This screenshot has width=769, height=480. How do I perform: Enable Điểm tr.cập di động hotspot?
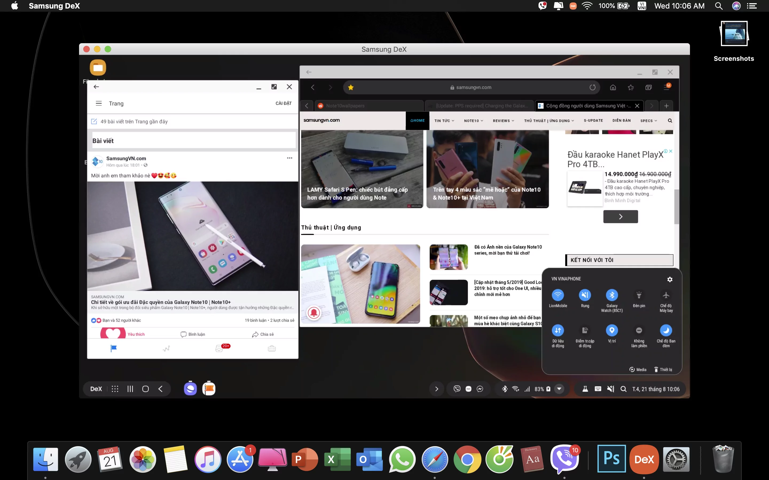coord(585,330)
